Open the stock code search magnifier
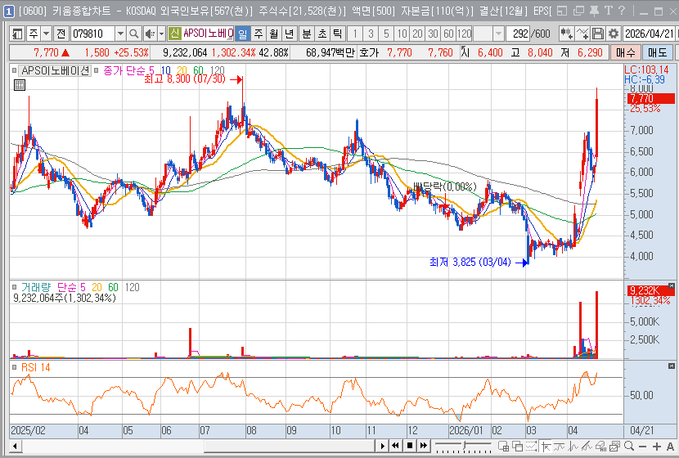The height and width of the screenshot is (458, 679). click(134, 34)
